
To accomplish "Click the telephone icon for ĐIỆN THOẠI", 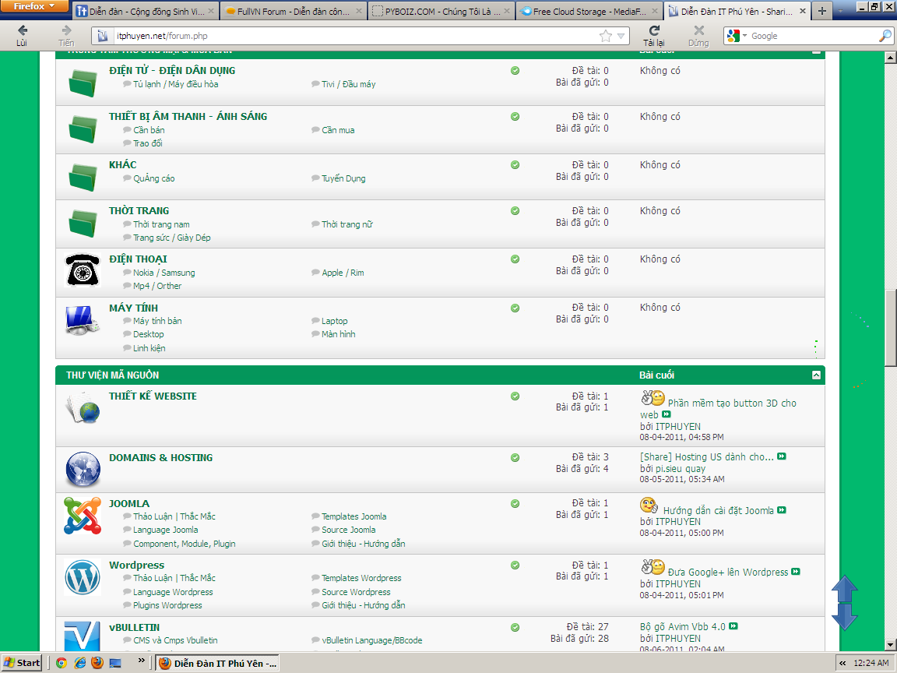I will 83,271.
